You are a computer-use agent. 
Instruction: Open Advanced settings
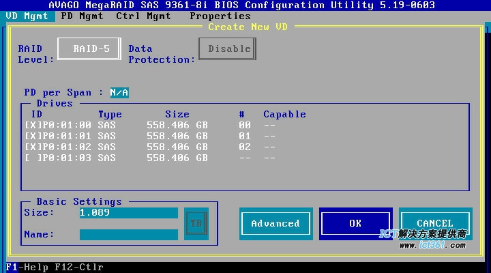276,224
